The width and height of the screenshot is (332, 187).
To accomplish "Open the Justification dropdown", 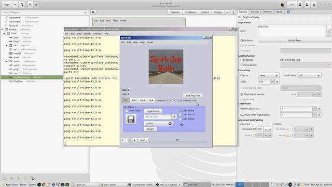I will coord(309,75).
